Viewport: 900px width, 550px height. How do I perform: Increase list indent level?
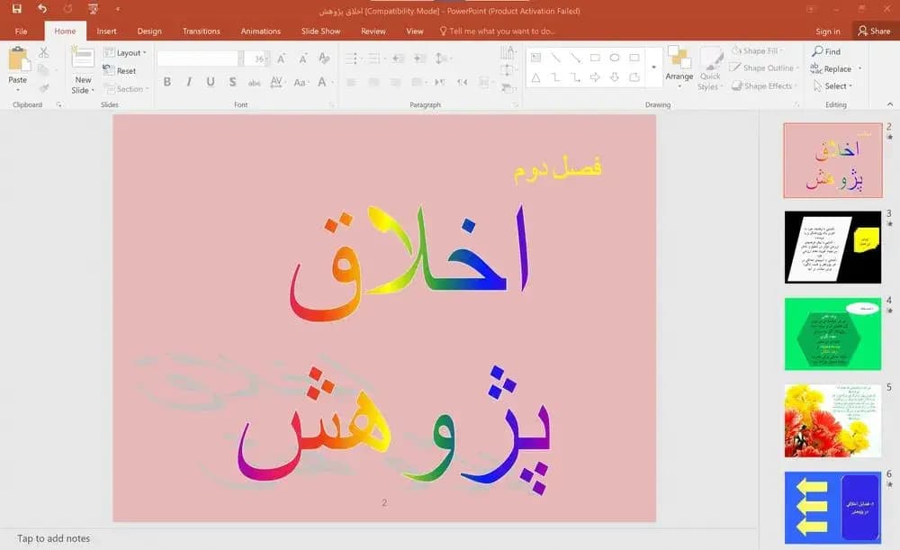click(420, 59)
